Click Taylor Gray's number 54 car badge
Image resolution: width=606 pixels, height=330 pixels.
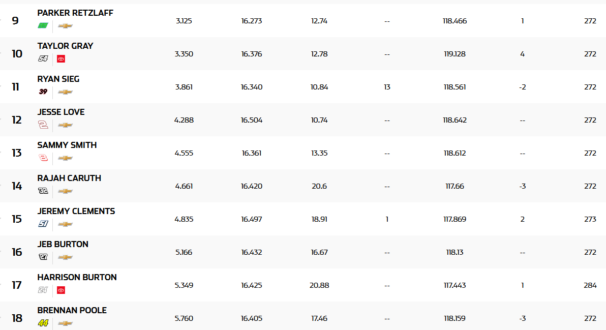click(43, 59)
